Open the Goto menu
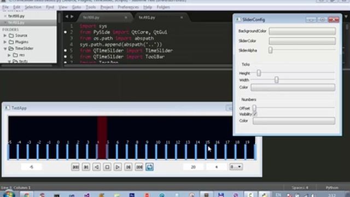The height and width of the screenshot is (197, 350). [x=77, y=7]
